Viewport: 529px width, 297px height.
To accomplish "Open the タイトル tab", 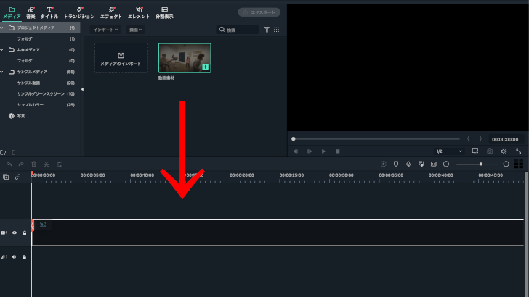I will 49,13.
